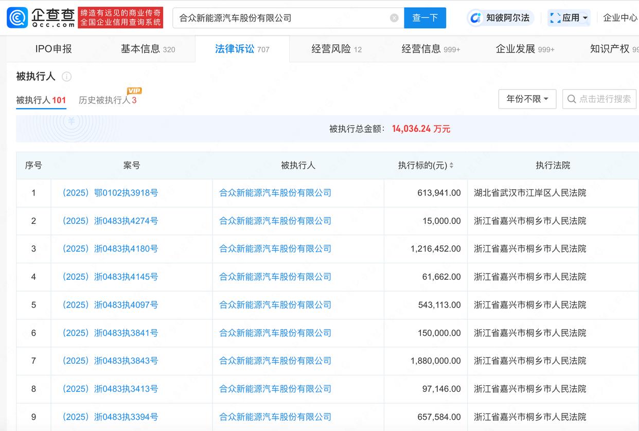Open case (2025）浙0483执4097号
639x431 pixels.
pyautogui.click(x=110, y=304)
